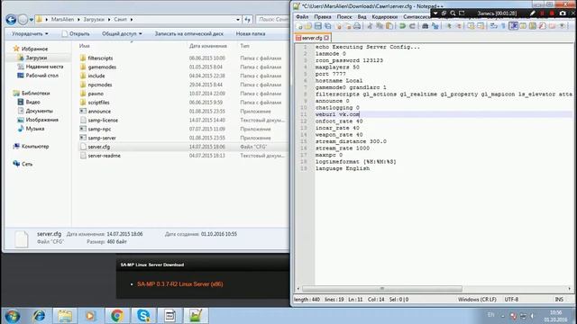Open SA-MP 0.3.7-R2 Linux Server link
The height and width of the screenshot is (324, 577).
click(x=180, y=284)
